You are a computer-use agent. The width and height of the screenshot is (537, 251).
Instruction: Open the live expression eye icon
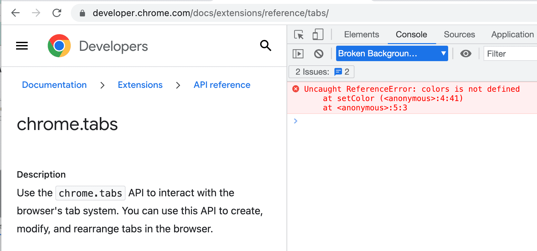pyautogui.click(x=466, y=53)
